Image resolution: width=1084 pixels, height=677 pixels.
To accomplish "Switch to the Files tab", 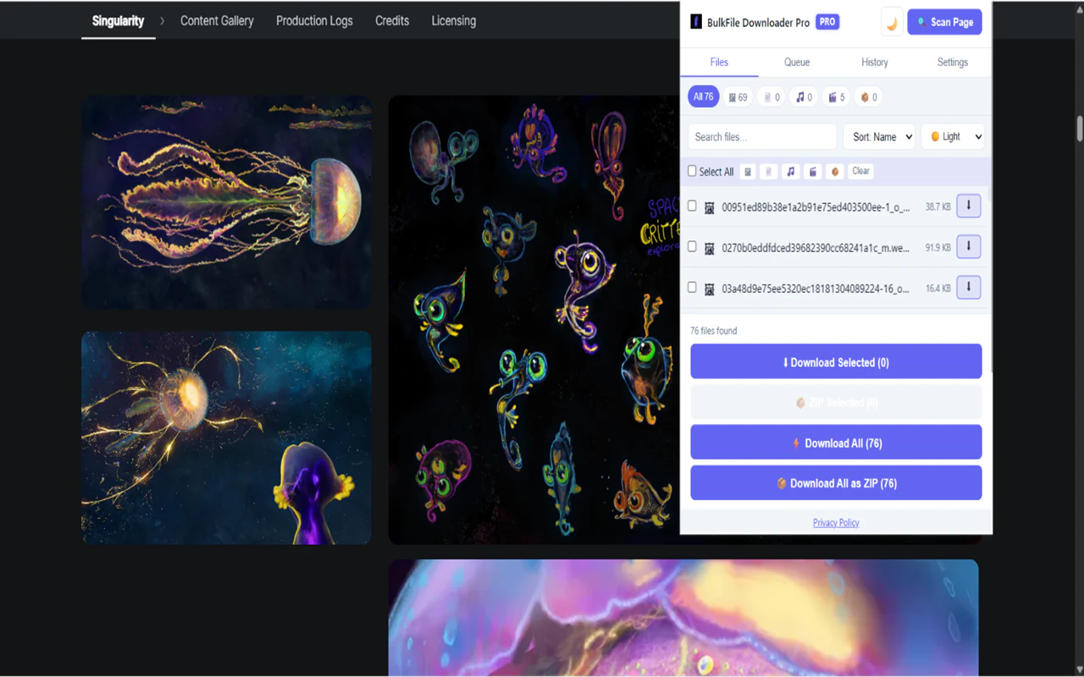I will pyautogui.click(x=719, y=62).
